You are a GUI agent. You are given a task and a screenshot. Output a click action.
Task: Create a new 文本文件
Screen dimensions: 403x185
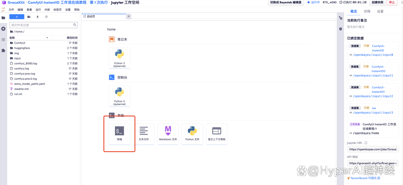click(x=144, y=134)
